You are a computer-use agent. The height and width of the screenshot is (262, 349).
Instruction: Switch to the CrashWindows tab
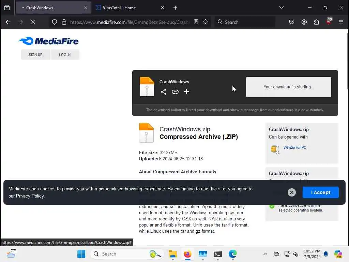click(54, 8)
